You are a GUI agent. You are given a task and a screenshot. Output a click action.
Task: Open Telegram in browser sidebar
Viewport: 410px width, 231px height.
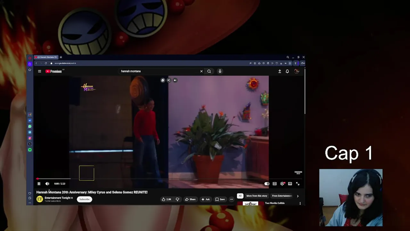tap(30, 132)
